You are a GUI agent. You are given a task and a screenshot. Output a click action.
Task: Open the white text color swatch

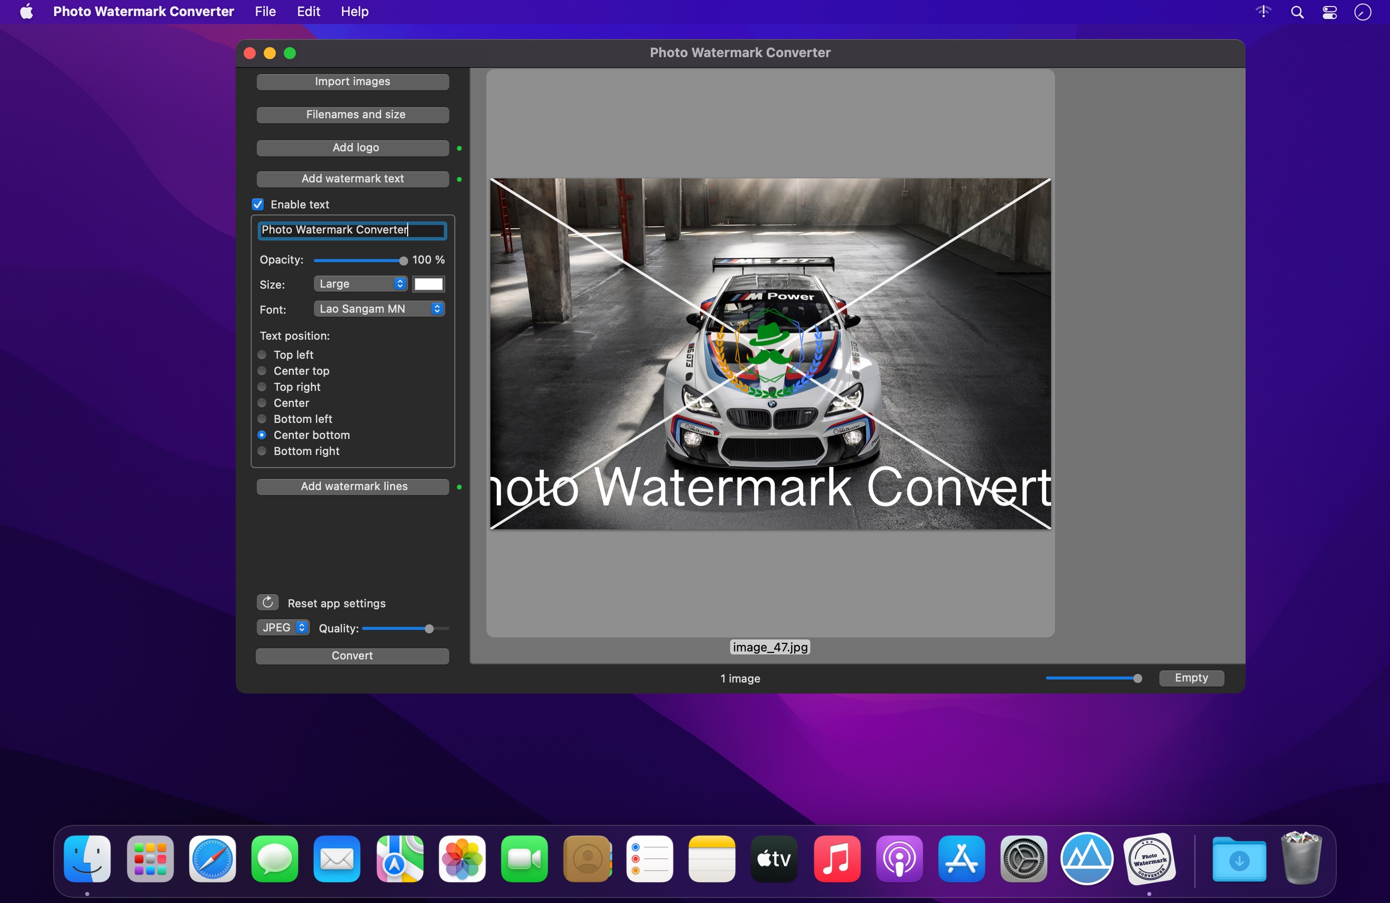tap(429, 284)
